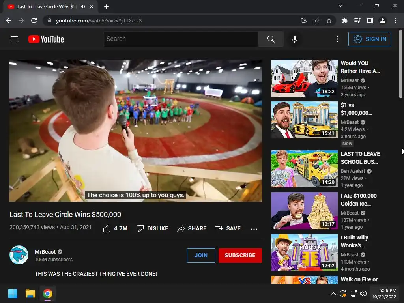Bookmark this tab with star icon
The image size is (404, 303).
point(329,21)
